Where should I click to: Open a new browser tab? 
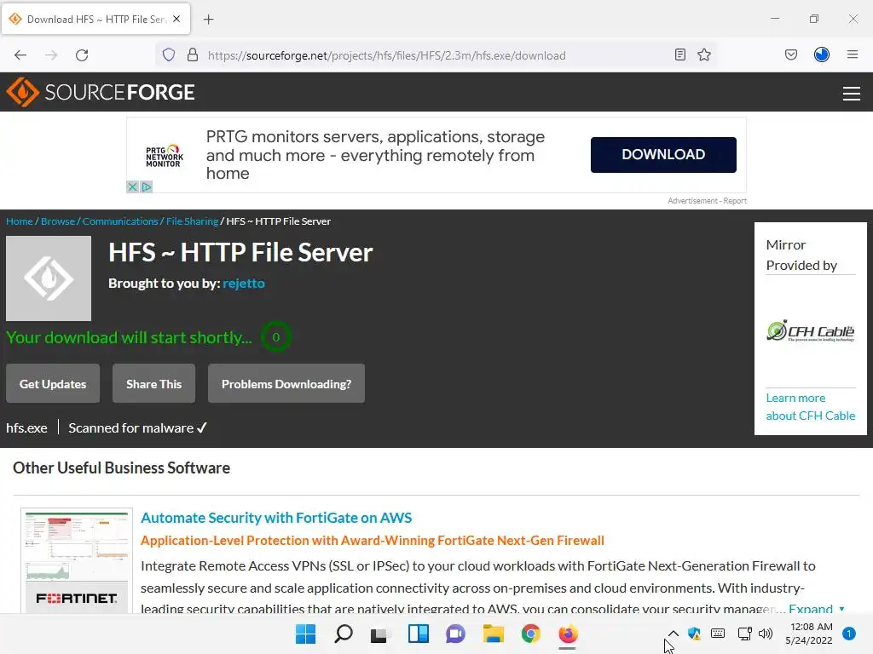tap(209, 20)
